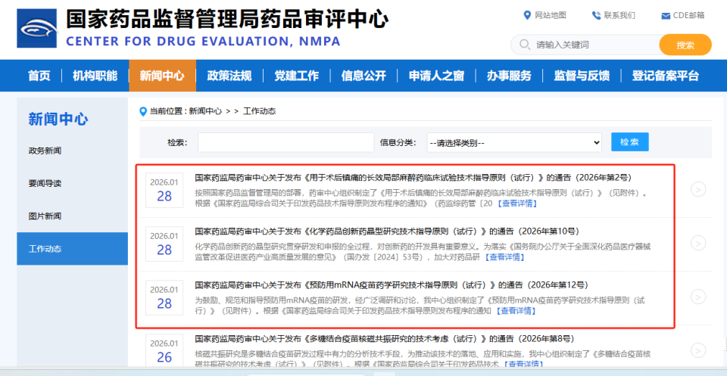
Task: Select 新闻中心 navigation tab
Action: (x=162, y=76)
